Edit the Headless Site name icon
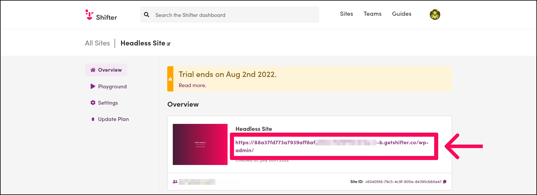Screen dimensions: 537x195 point(168,44)
